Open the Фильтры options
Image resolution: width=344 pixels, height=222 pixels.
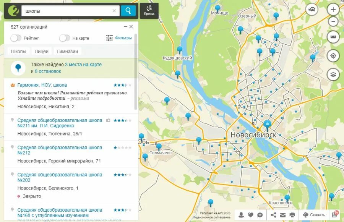(x=119, y=38)
